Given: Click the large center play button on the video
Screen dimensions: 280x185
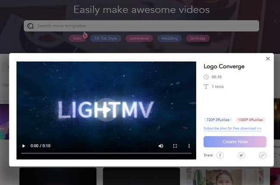Looking at the screenshot, I should click(x=106, y=110).
